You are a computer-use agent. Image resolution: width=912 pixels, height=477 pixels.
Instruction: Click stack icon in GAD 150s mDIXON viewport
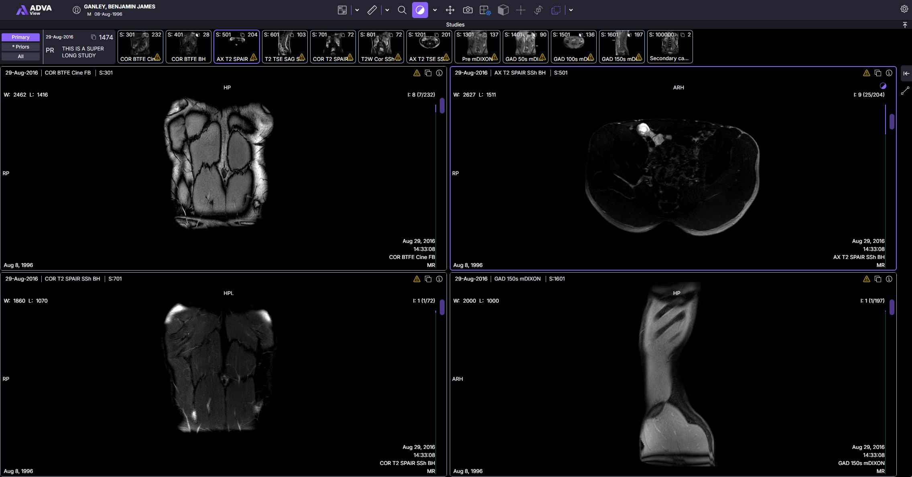878,279
